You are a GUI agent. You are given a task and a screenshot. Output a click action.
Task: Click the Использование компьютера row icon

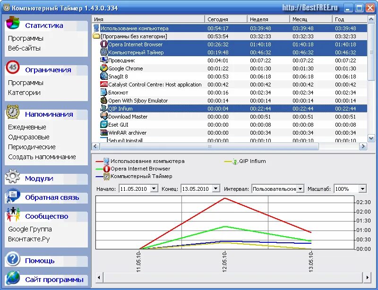tap(96, 28)
